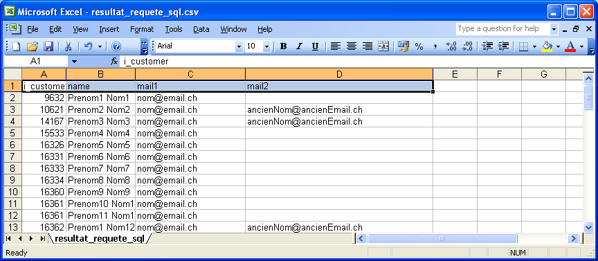The width and height of the screenshot is (598, 261).
Task: Click the Type a question for help box
Action: [502, 29]
